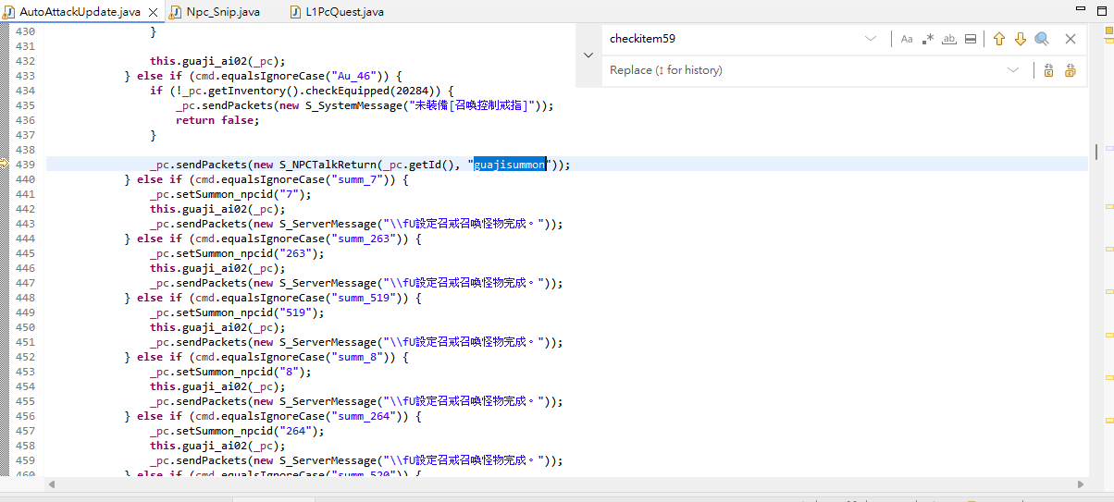Click the vertical scrollbar thumb

pos(1096,151)
